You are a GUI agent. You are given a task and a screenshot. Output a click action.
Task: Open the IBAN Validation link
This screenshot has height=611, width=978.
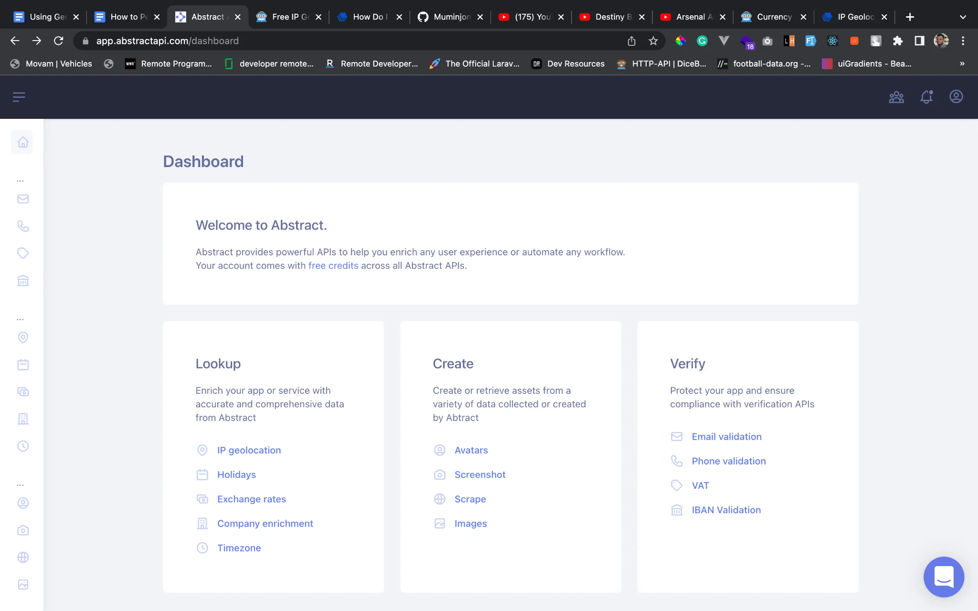coord(726,510)
